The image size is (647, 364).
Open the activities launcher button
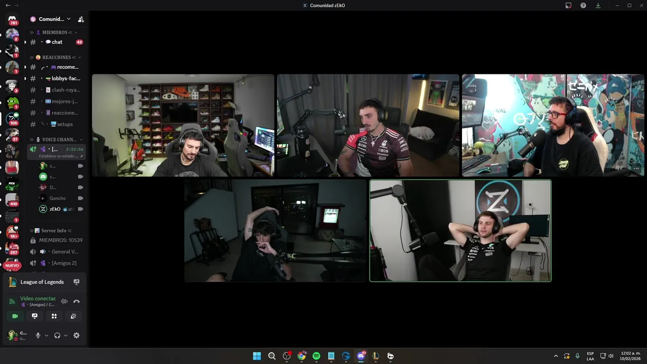(54, 316)
